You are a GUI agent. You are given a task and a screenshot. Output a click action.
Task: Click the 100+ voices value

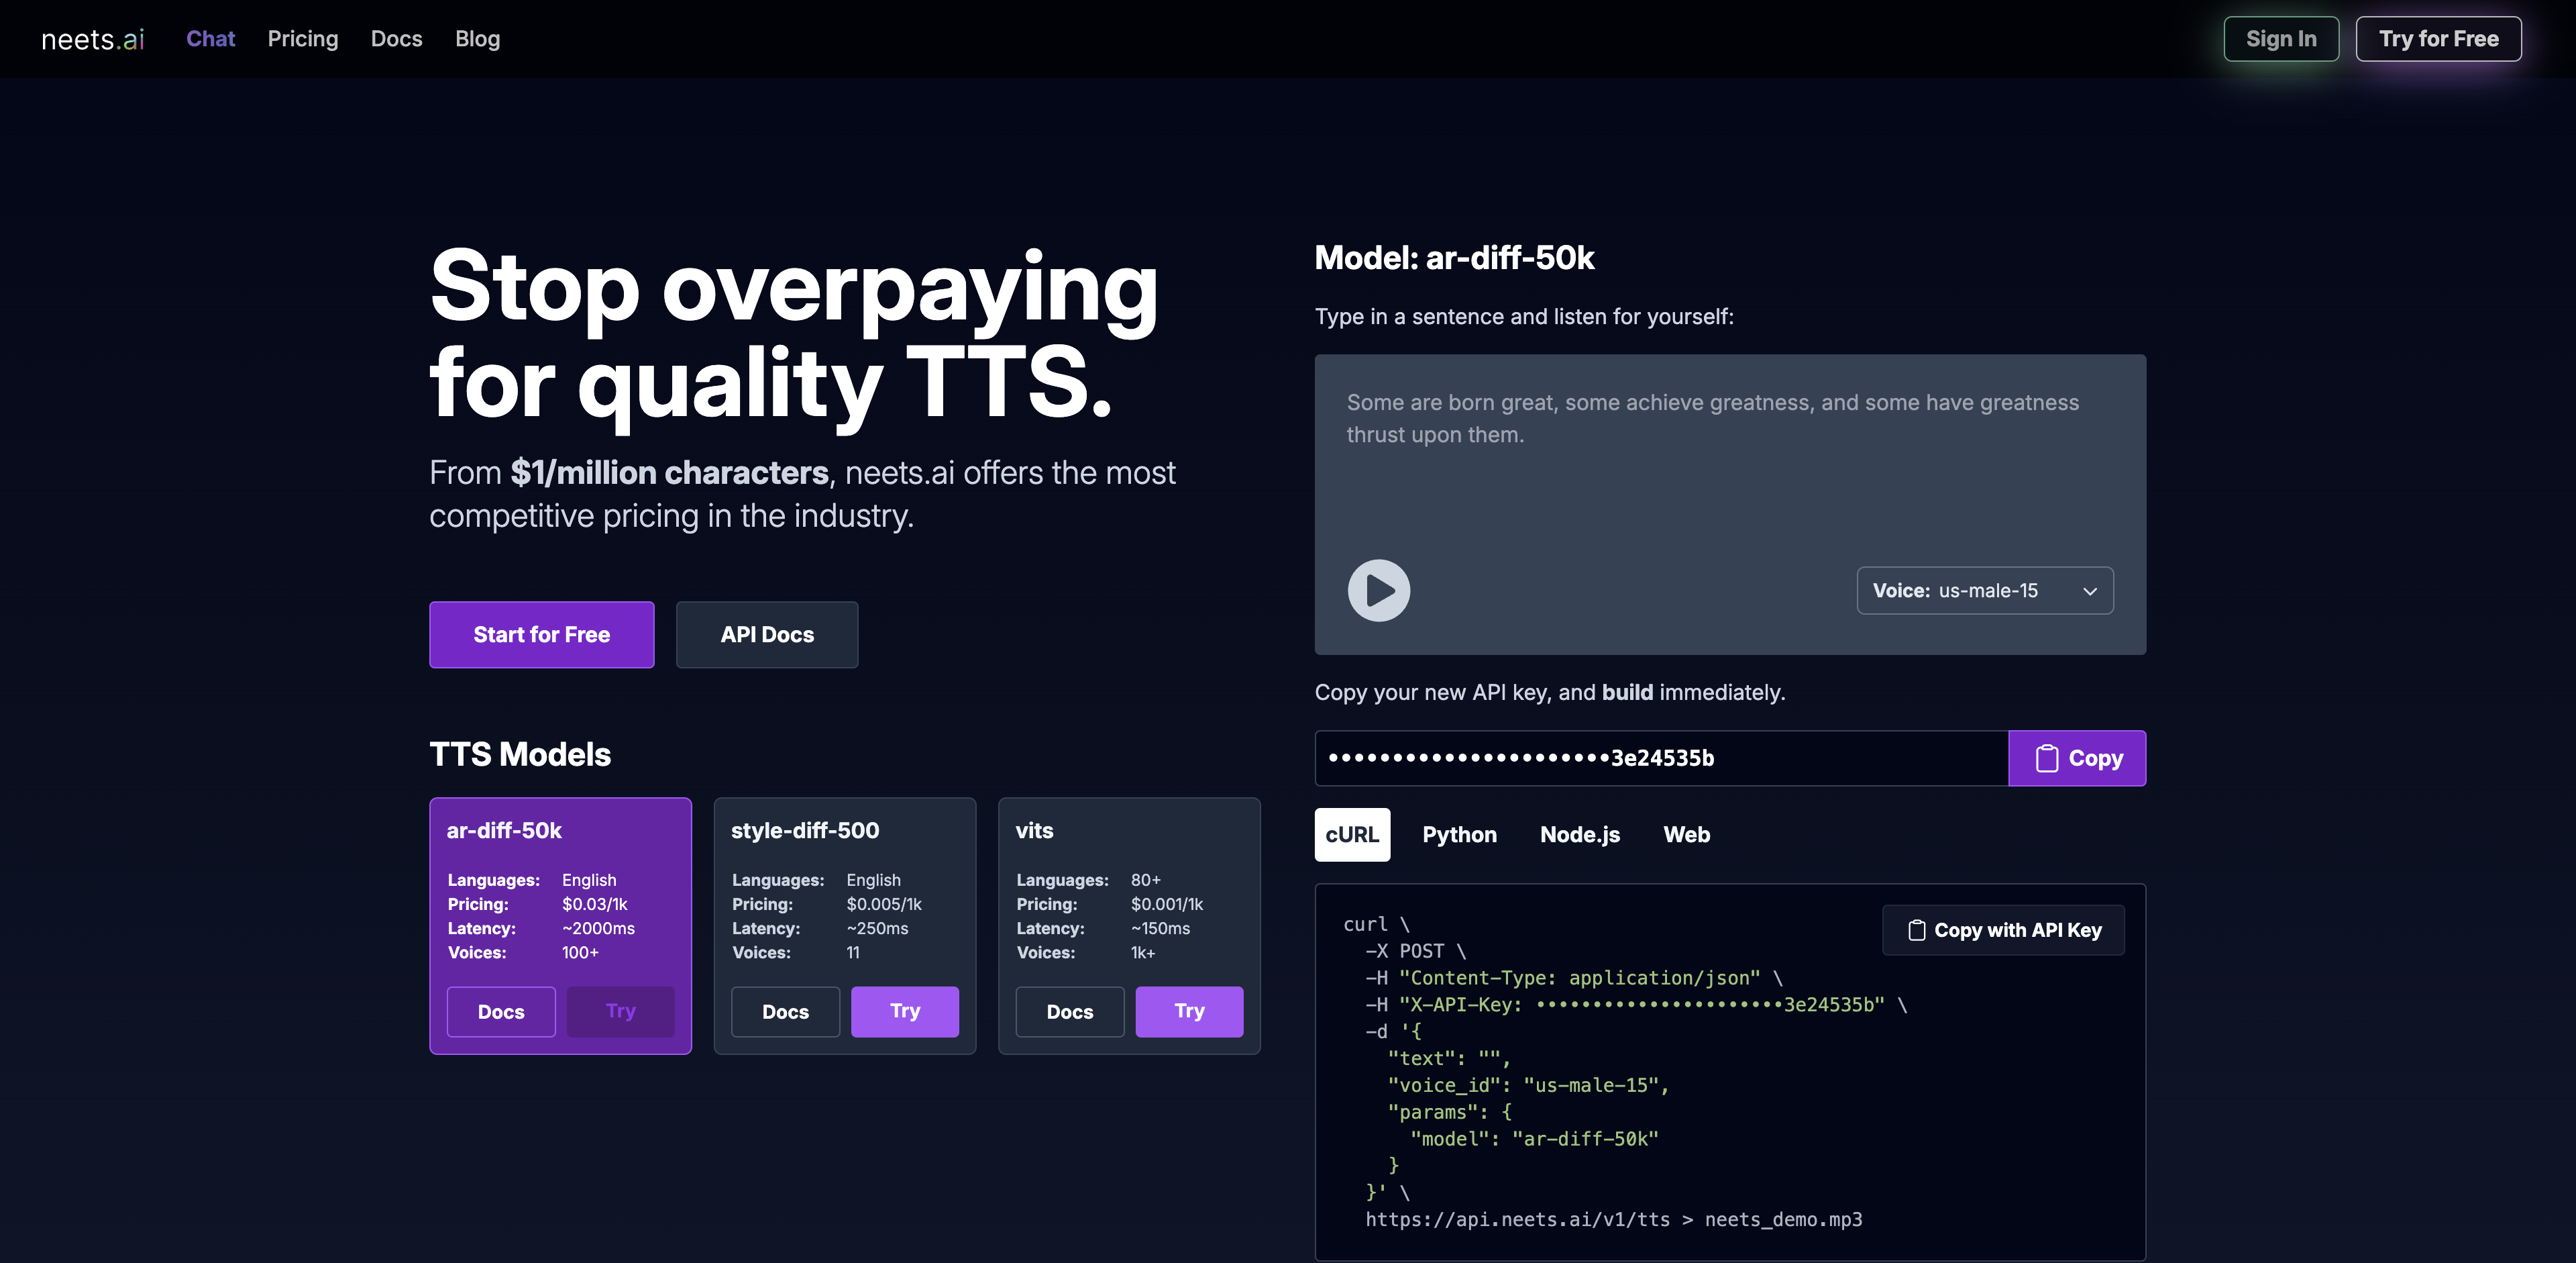coord(580,953)
